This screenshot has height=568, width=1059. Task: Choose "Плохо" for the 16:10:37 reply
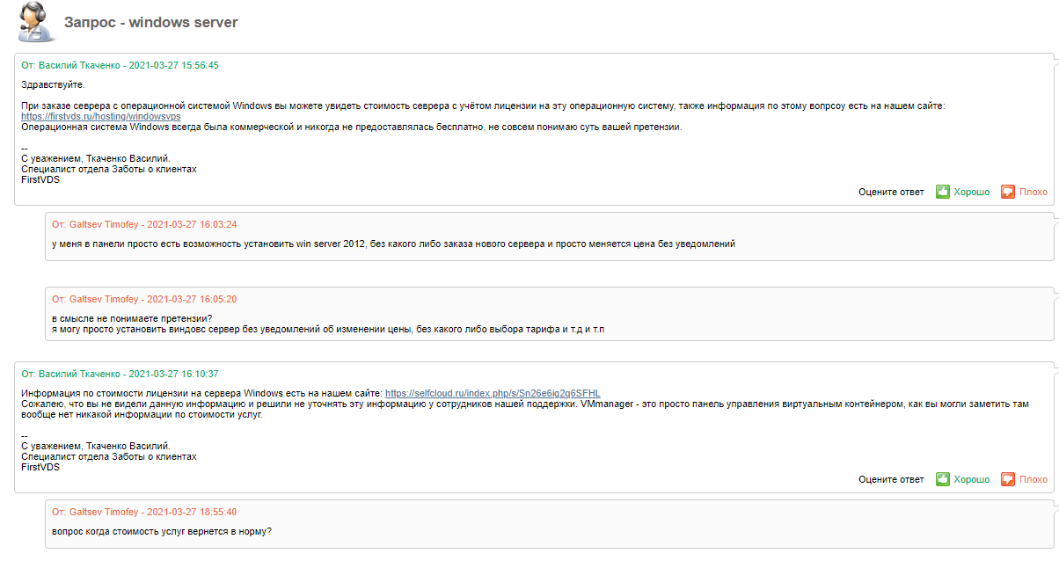tap(1033, 479)
